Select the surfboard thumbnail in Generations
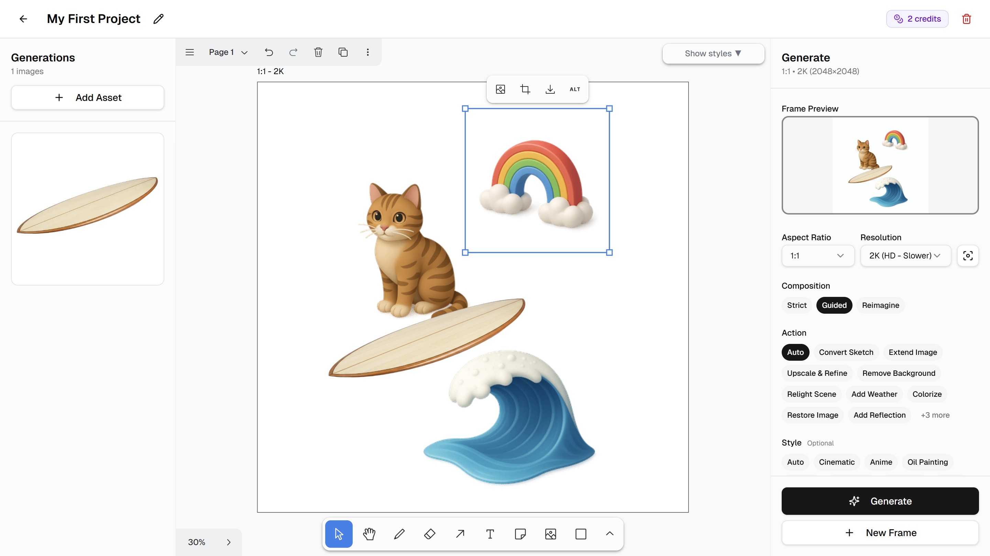Screen dimensions: 990x556 coord(88,209)
